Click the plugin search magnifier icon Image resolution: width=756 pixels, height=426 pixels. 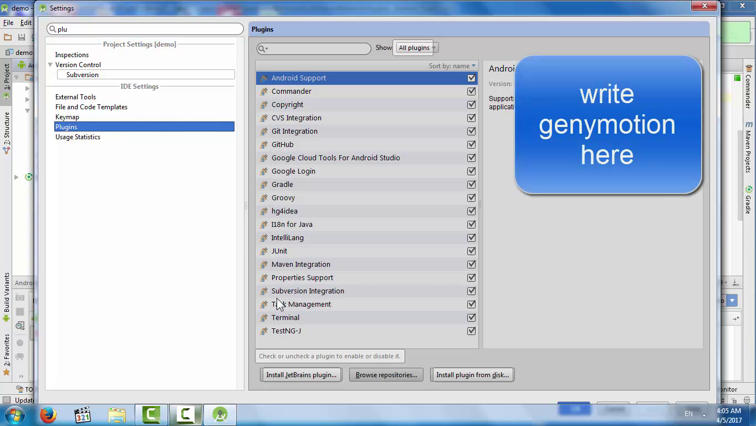click(x=260, y=48)
